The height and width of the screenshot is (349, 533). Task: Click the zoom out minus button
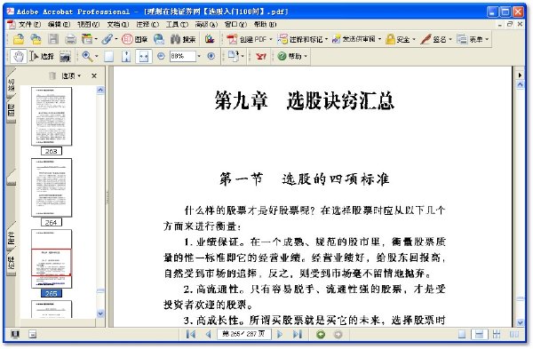coord(161,56)
